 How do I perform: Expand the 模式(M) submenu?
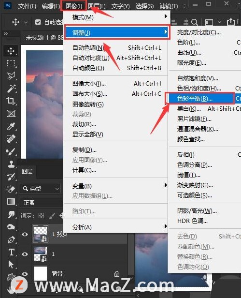click(x=115, y=17)
